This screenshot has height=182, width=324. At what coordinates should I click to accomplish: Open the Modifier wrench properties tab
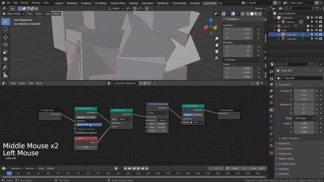pos(271,116)
